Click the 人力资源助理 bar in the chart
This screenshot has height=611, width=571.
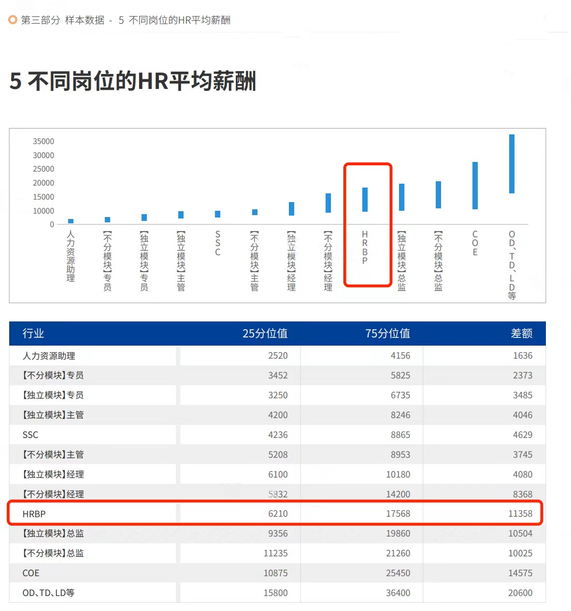tap(70, 220)
